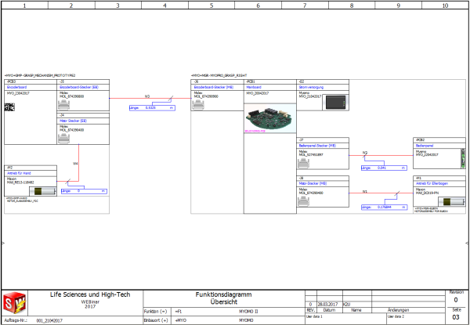This screenshot has width=470, height=325.
Task: Click the MYOMO II description
Action: click(248, 311)
